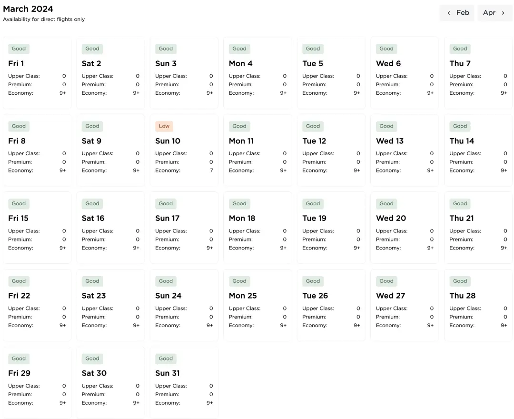514x419 pixels.
Task: Open Tue 19 date heading
Action: tap(315, 219)
